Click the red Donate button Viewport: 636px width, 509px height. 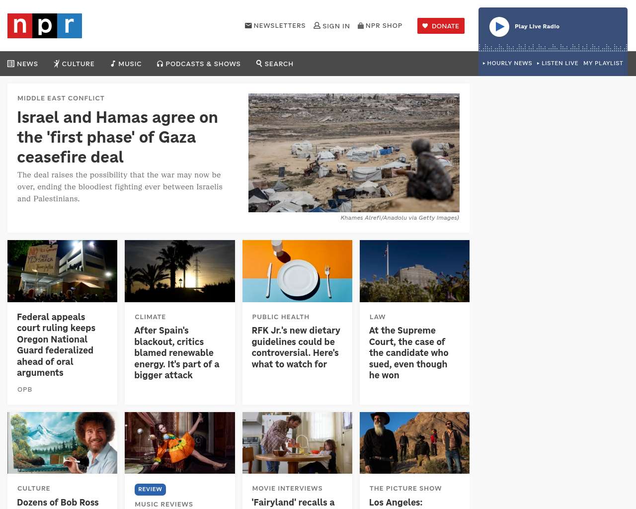tap(441, 26)
